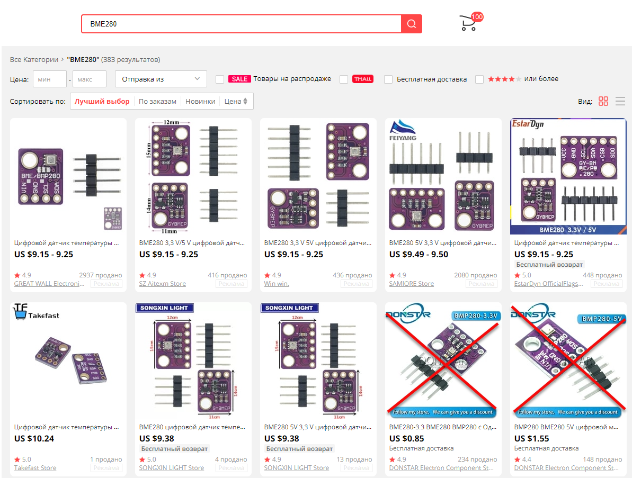
Task: Click the red search magnifier button
Action: [412, 24]
